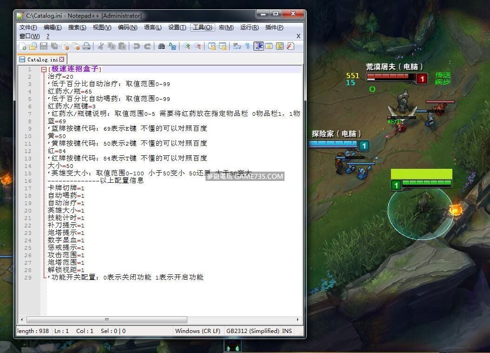The width and height of the screenshot is (490, 353).
Task: Click the Close All toolbar icon
Action: [x=76, y=47]
